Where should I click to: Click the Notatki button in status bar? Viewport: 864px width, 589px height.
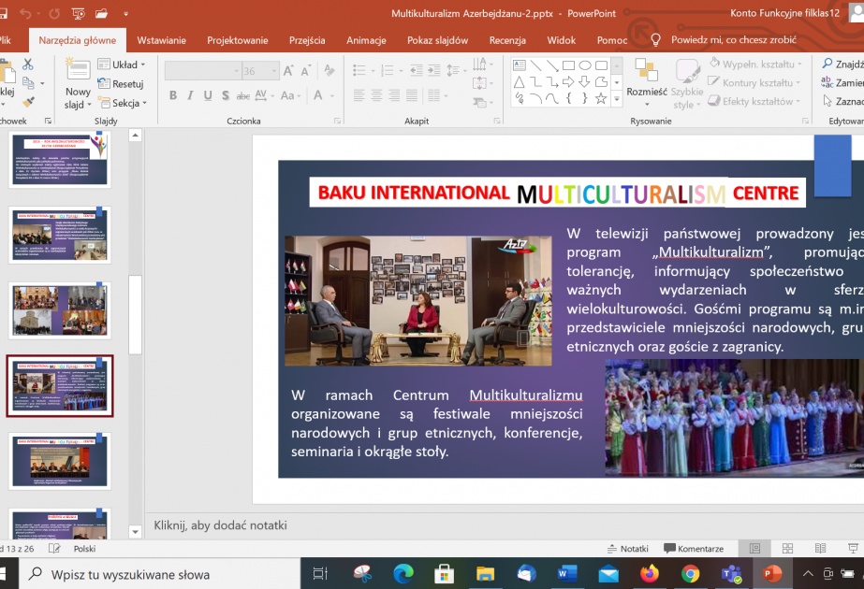coord(628,548)
